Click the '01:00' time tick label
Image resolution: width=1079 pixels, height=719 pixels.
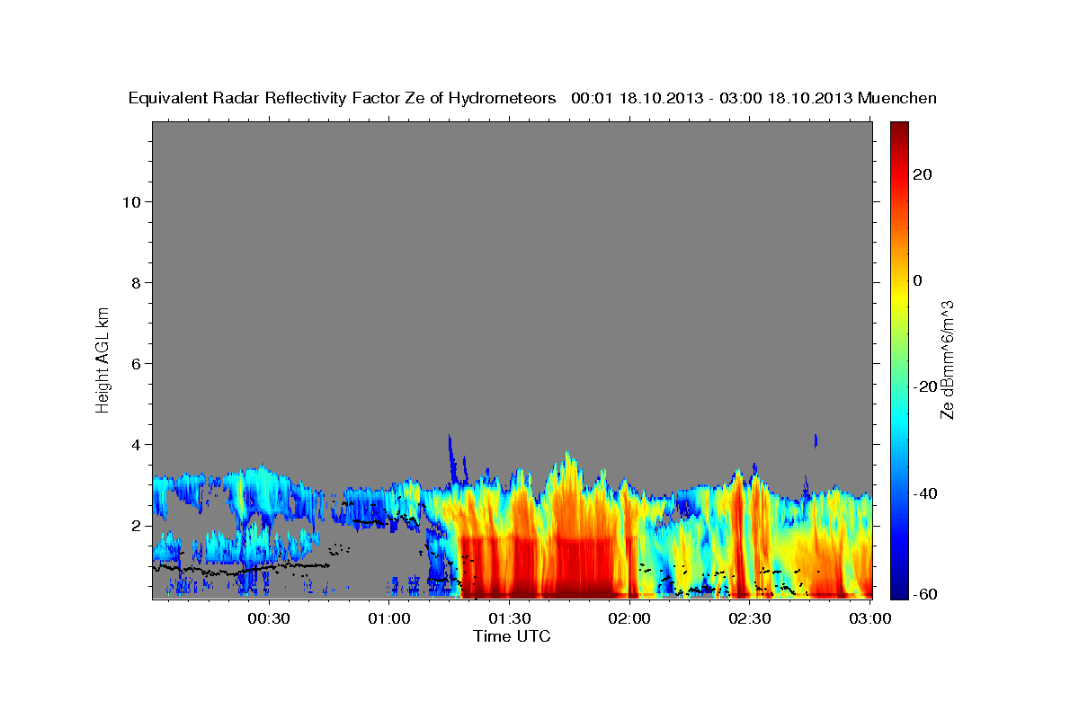[389, 618]
